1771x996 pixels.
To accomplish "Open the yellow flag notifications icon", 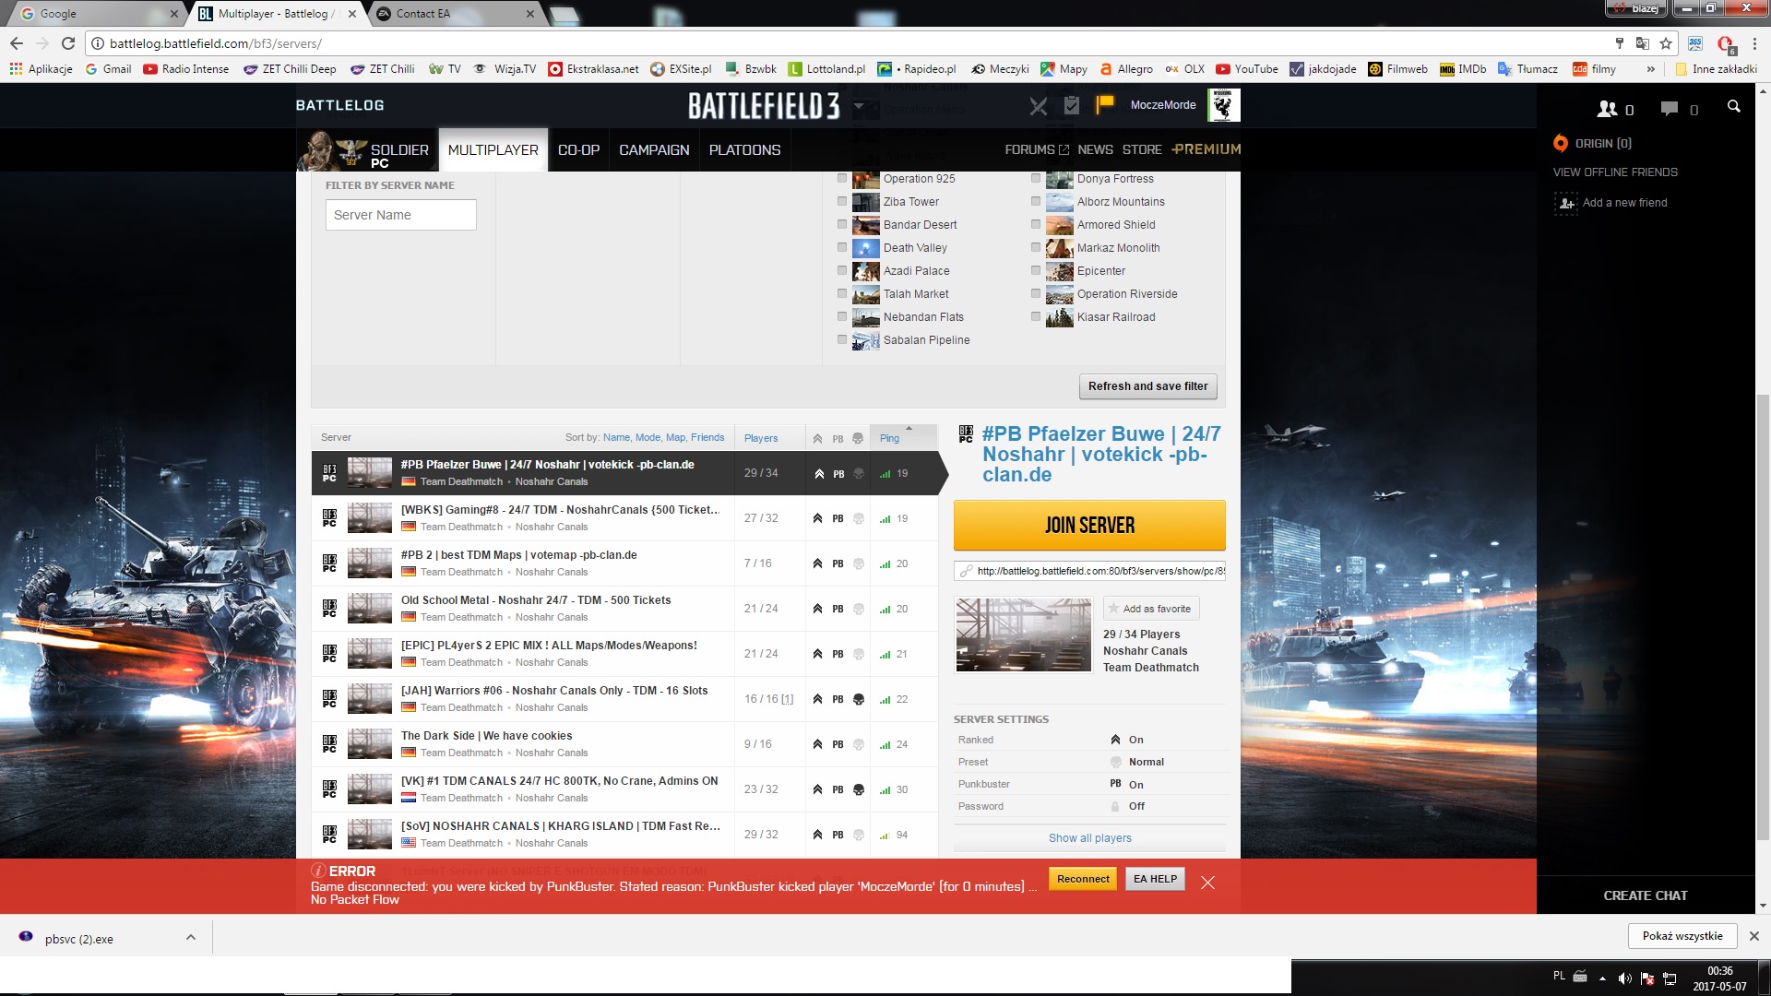I will coord(1104,105).
